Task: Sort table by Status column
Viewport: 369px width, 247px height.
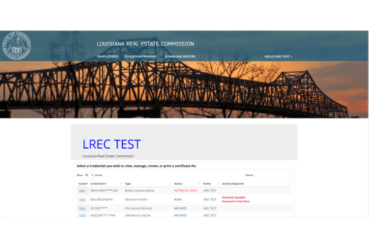Action: (x=187, y=184)
